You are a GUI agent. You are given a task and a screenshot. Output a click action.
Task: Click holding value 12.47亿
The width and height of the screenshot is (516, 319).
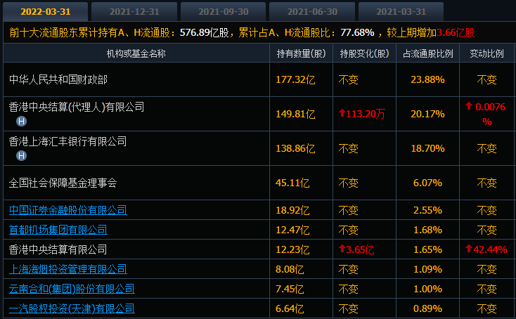coord(292,230)
